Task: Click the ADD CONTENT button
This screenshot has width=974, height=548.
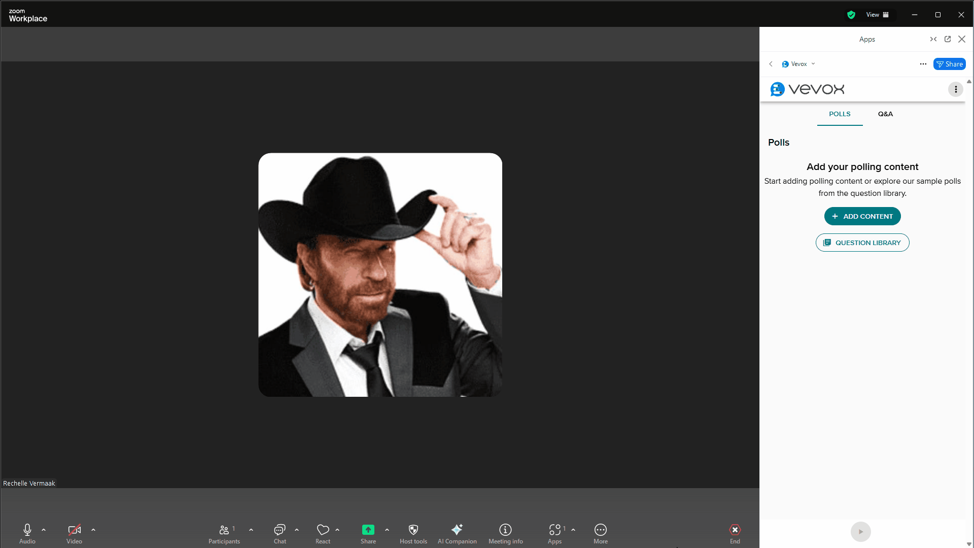Action: point(862,216)
